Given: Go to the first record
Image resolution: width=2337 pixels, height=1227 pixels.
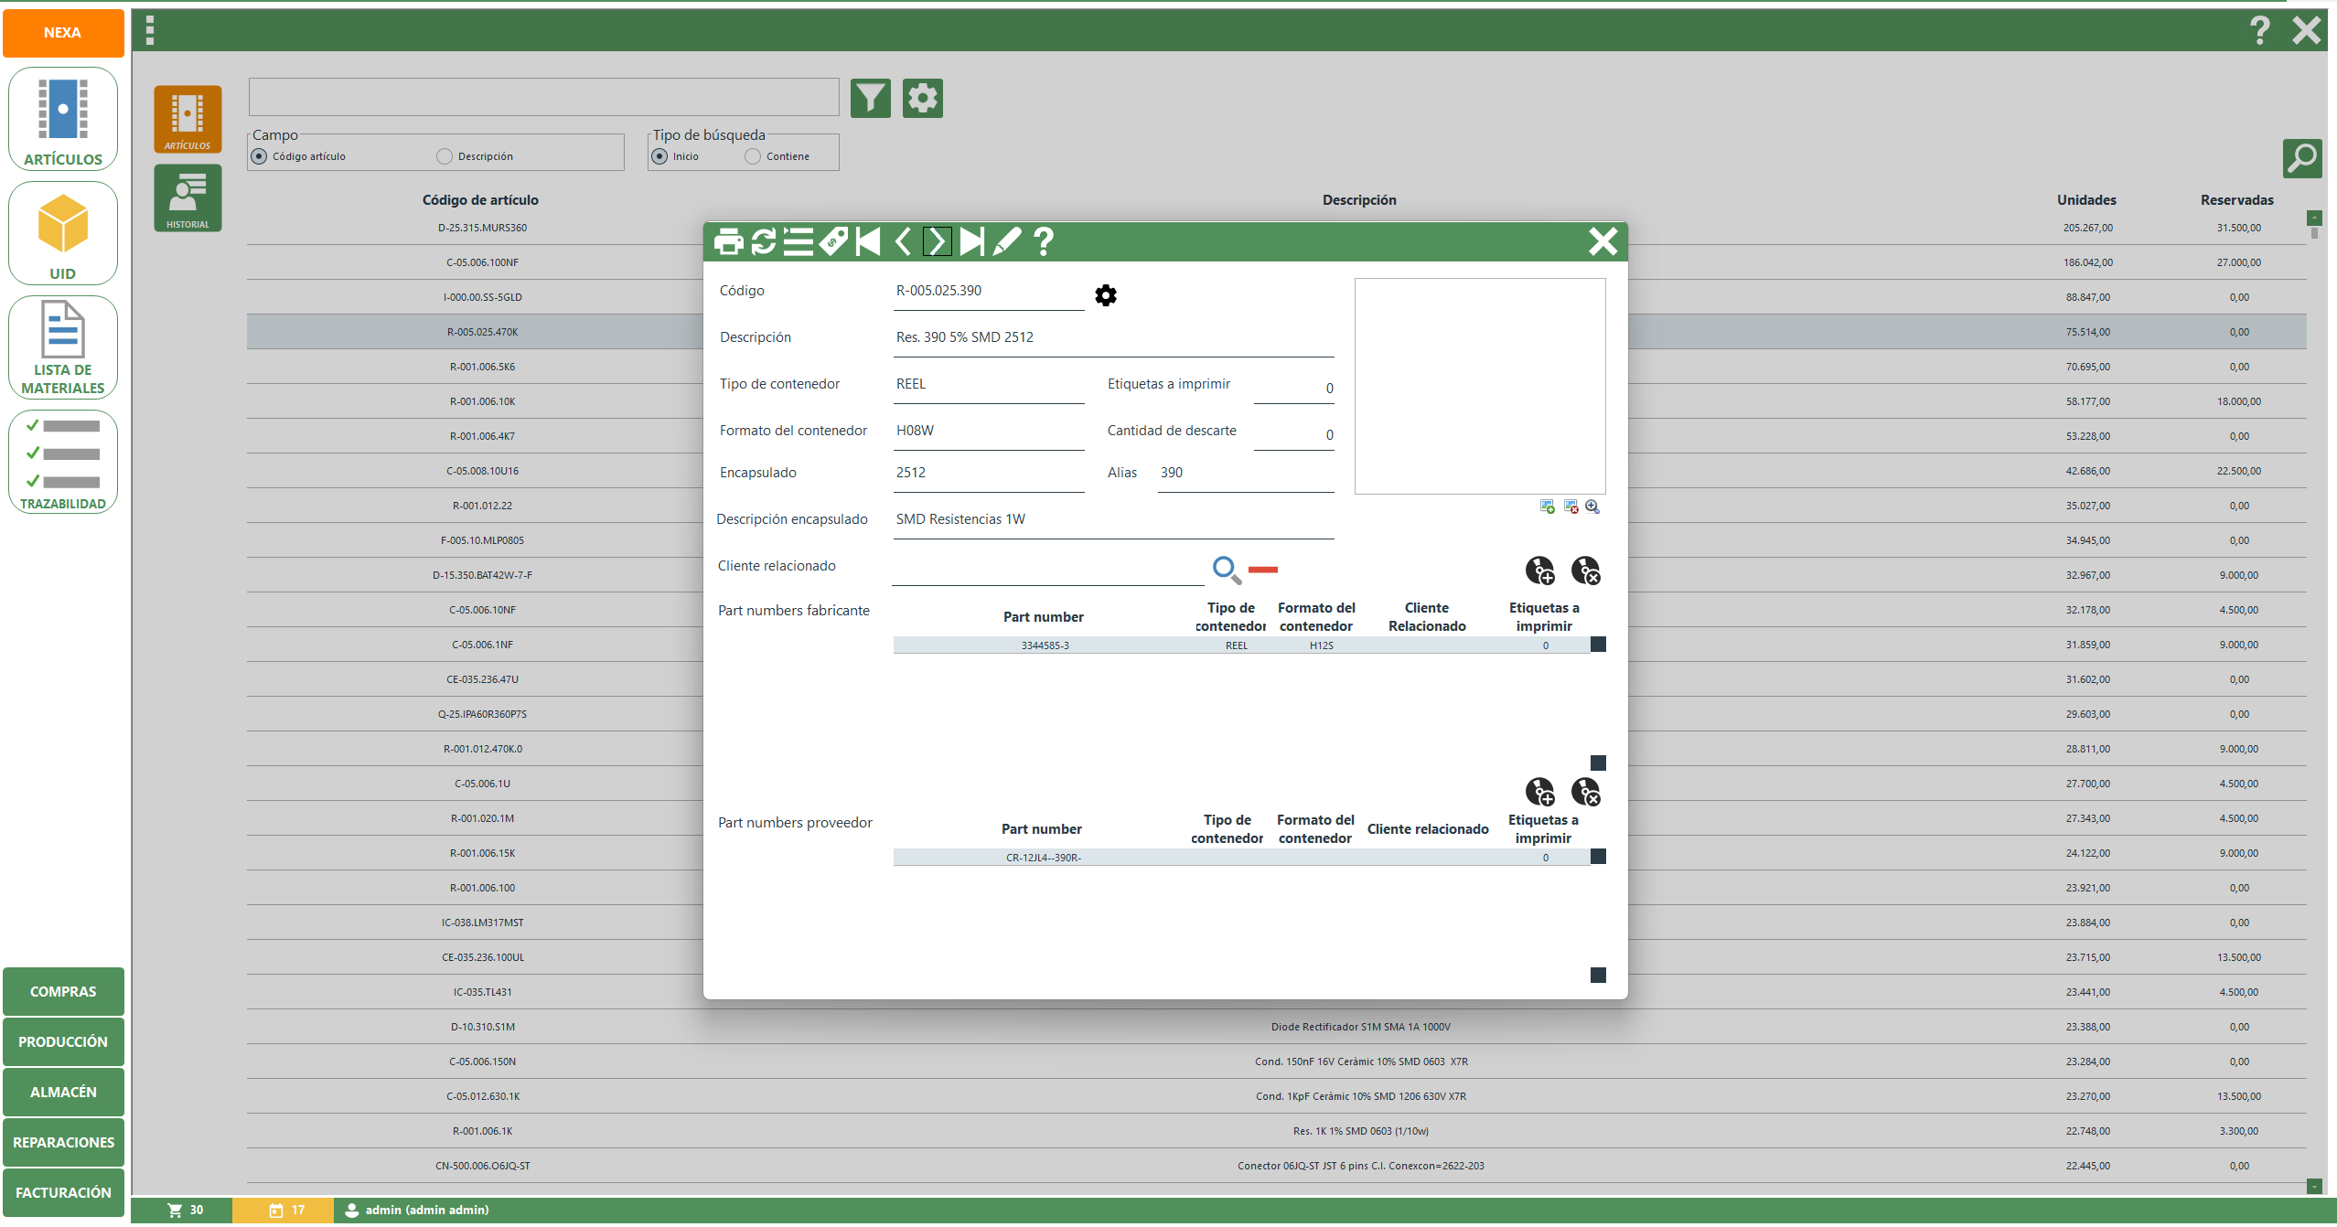Looking at the screenshot, I should click(x=867, y=241).
